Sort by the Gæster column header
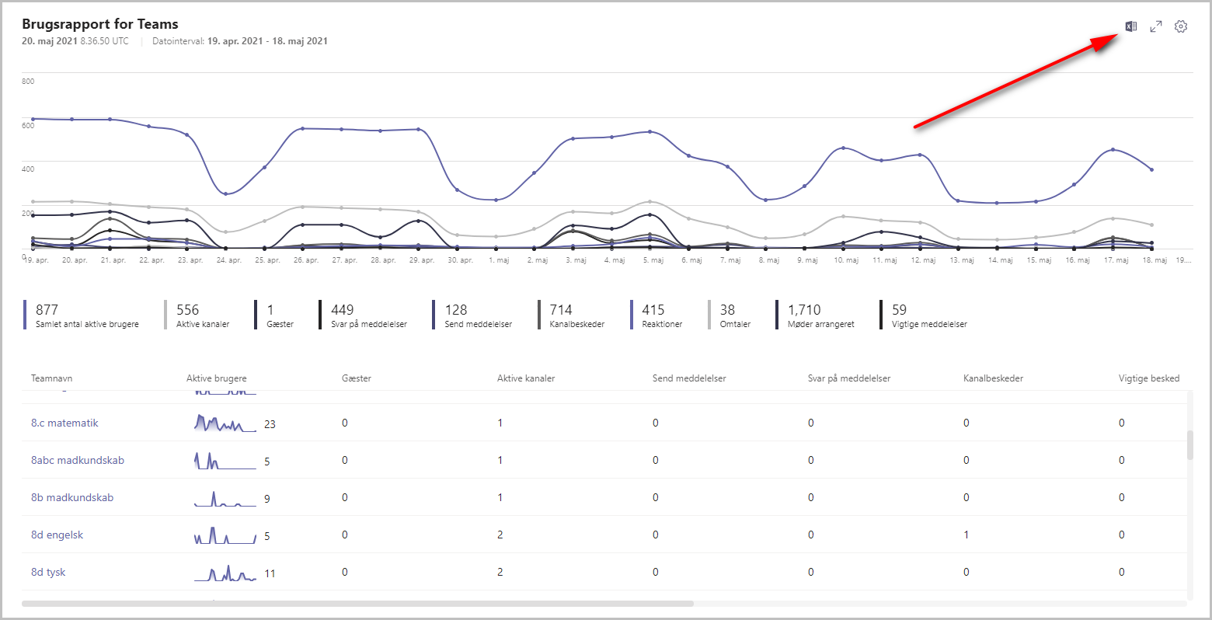Viewport: 1212px width, 620px height. pos(357,378)
